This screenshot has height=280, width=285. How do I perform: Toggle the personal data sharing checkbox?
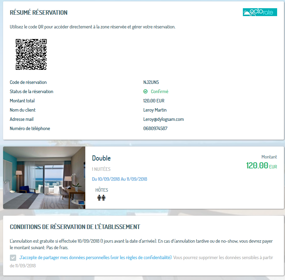pos(13,258)
